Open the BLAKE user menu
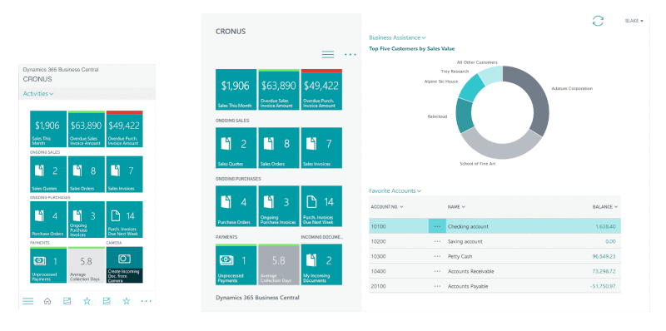The width and height of the screenshot is (666, 331). 634,21
